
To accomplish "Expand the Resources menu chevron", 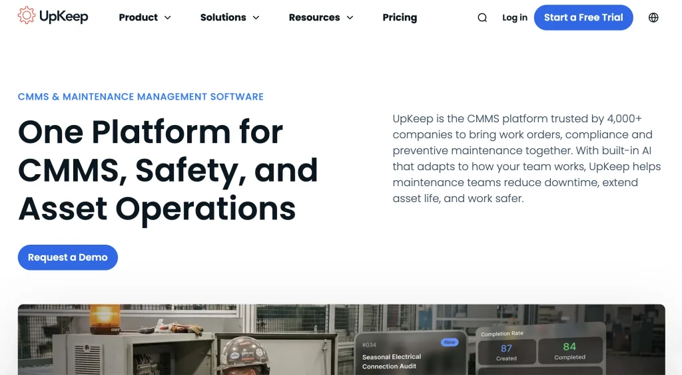I will click(350, 18).
